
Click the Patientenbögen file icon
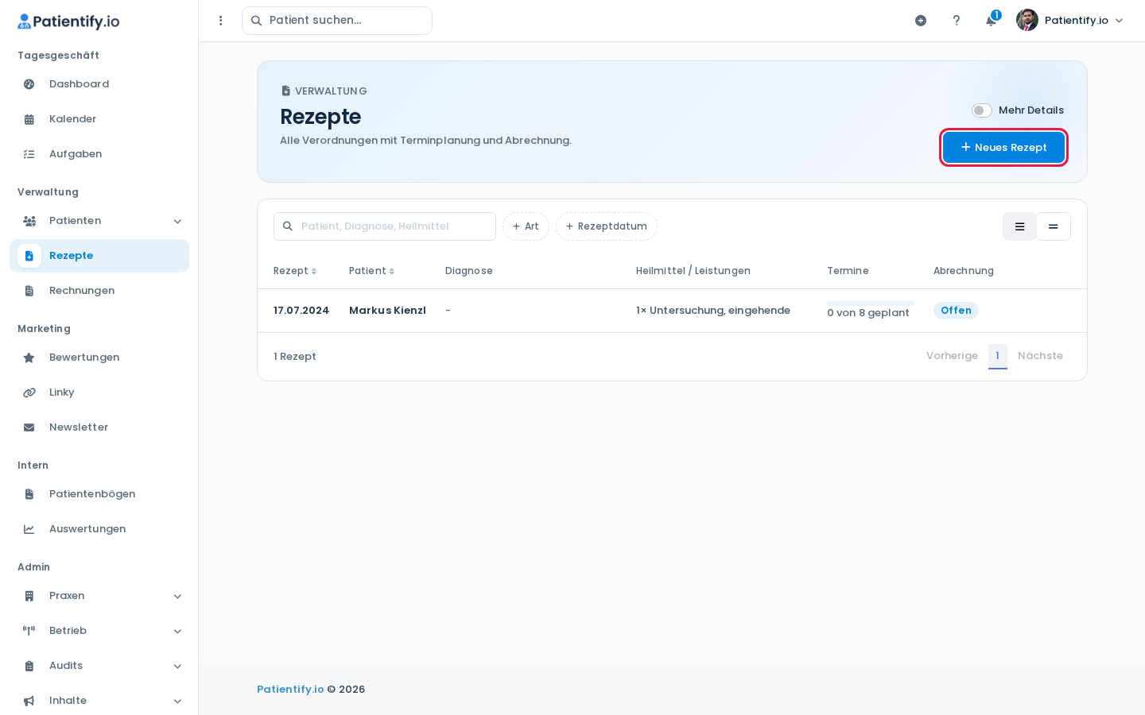[x=29, y=494]
